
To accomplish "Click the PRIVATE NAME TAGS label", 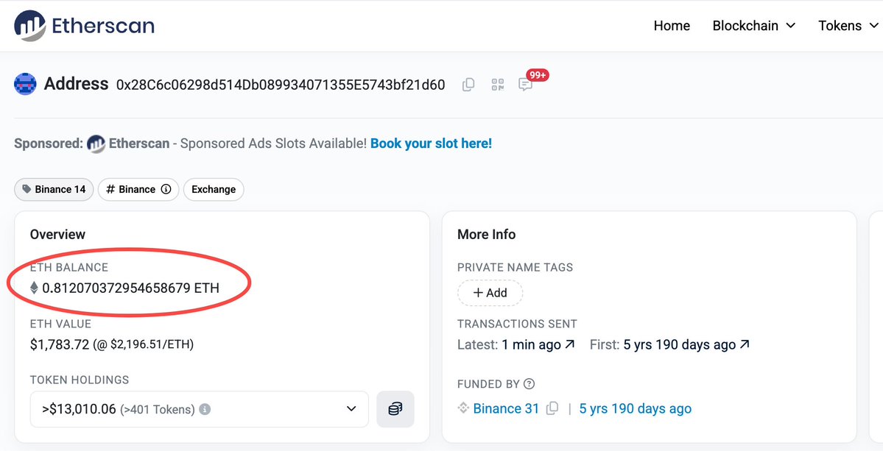I will tap(516, 268).
